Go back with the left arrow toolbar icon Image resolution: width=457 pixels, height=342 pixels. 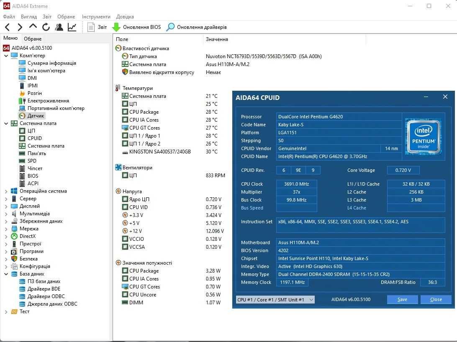(8, 27)
